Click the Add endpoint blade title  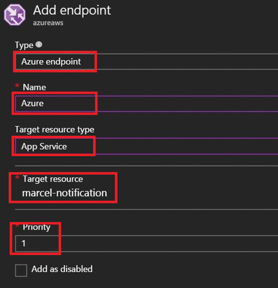point(72,11)
